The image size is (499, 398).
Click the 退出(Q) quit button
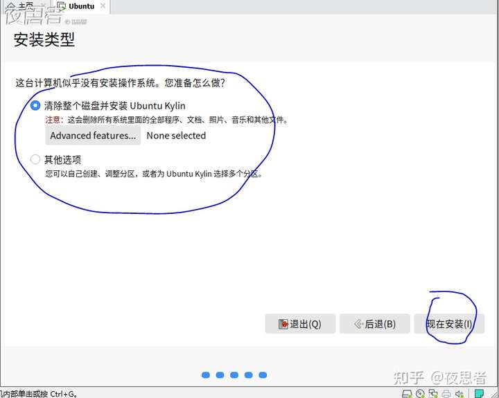click(x=300, y=324)
